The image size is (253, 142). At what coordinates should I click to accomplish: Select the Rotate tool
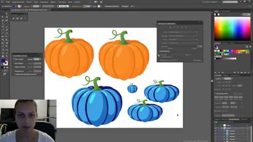[x=3, y=33]
